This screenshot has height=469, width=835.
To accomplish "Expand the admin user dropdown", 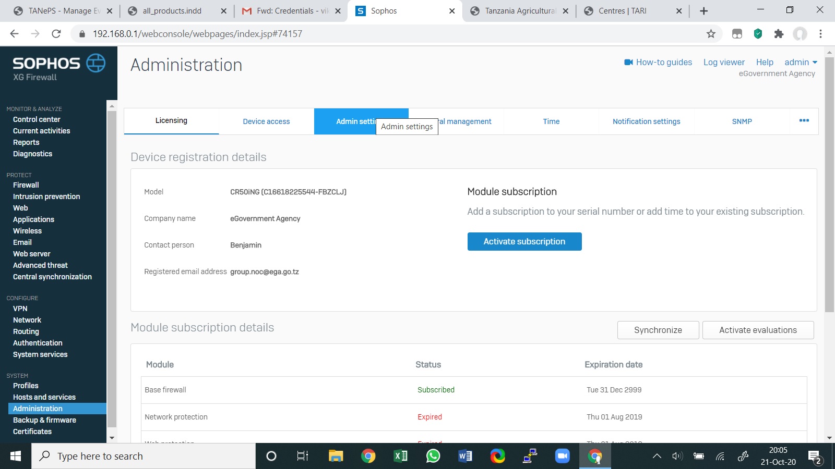I will click(x=801, y=62).
